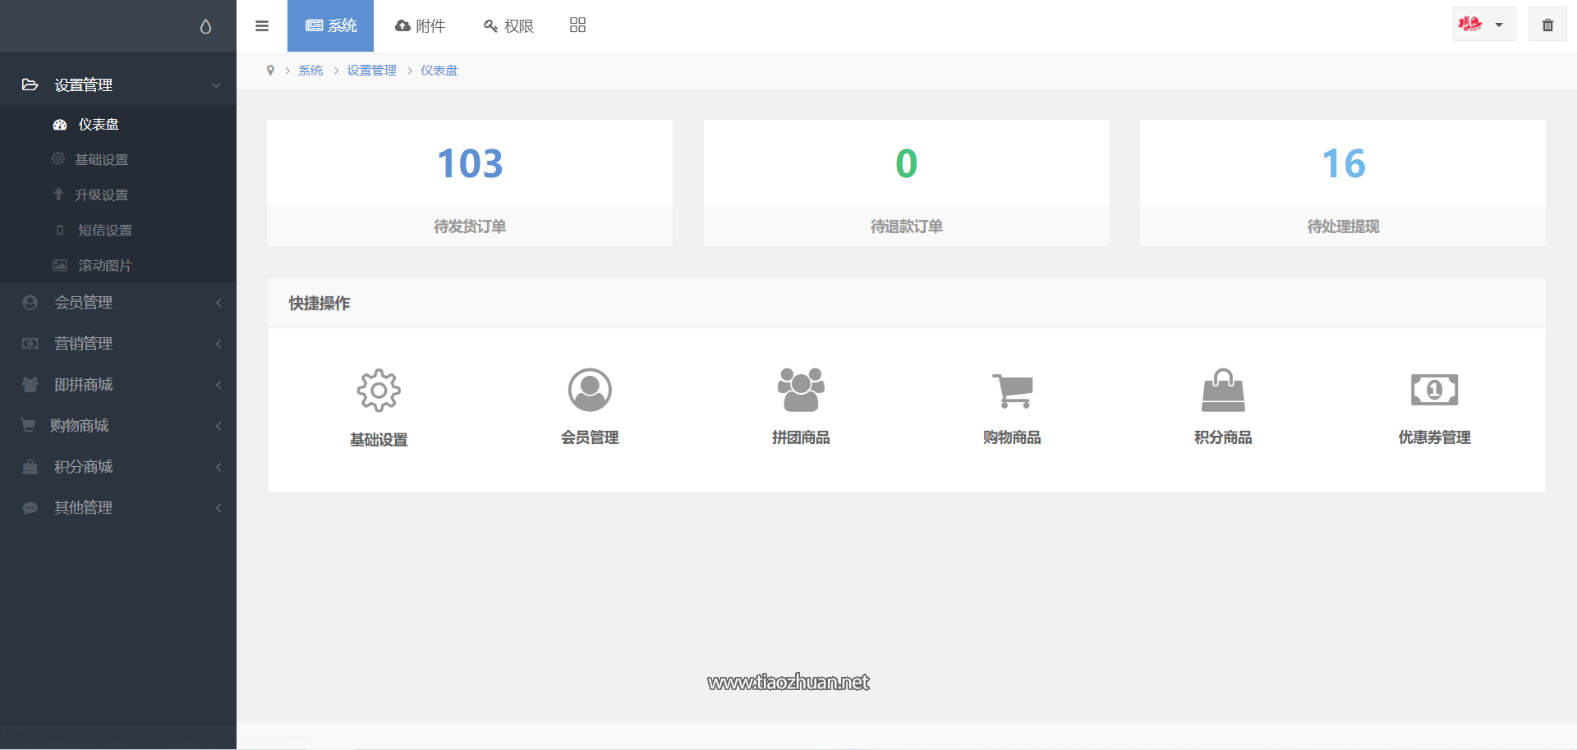Viewport: 1577px width, 750px height.
Task: Click the gear icon for 基础设置 shortcut
Action: coord(379,391)
